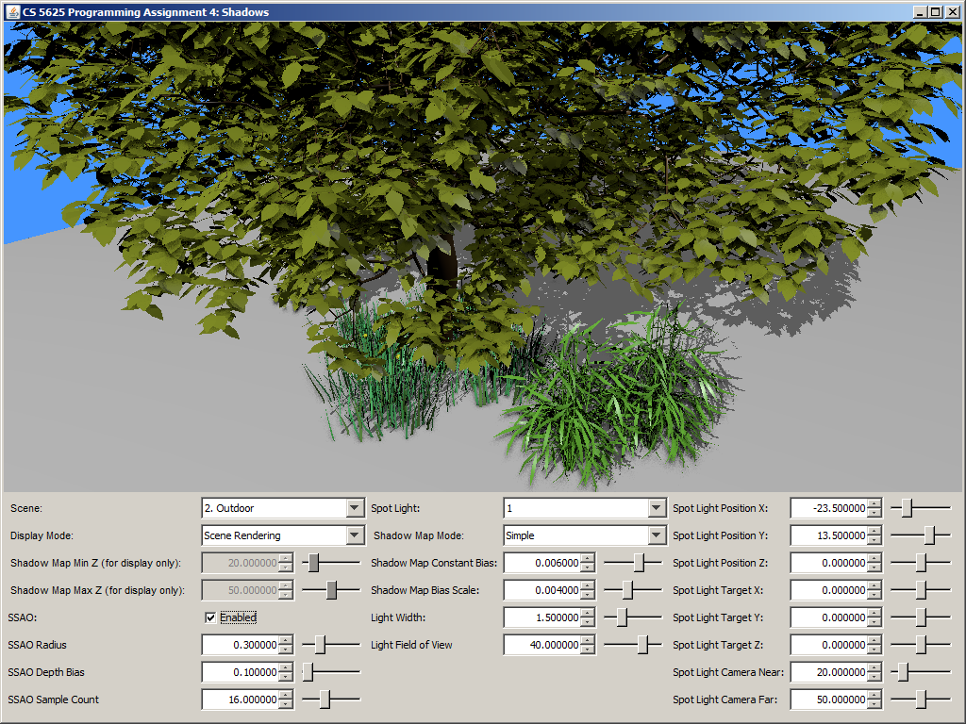Uncheck the SSAO Enabled checkbox
This screenshot has width=966, height=724.
210,617
